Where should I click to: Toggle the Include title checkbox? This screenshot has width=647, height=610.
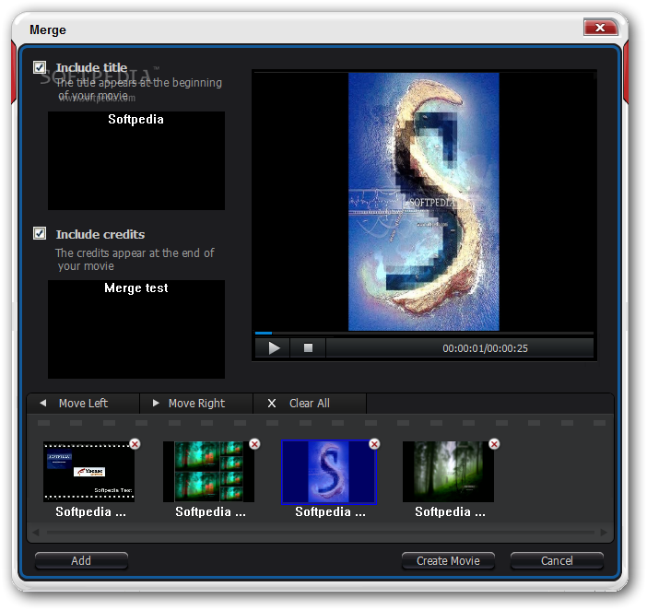[40, 67]
